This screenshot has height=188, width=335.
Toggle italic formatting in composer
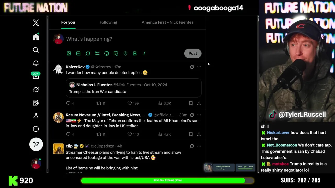point(144,54)
